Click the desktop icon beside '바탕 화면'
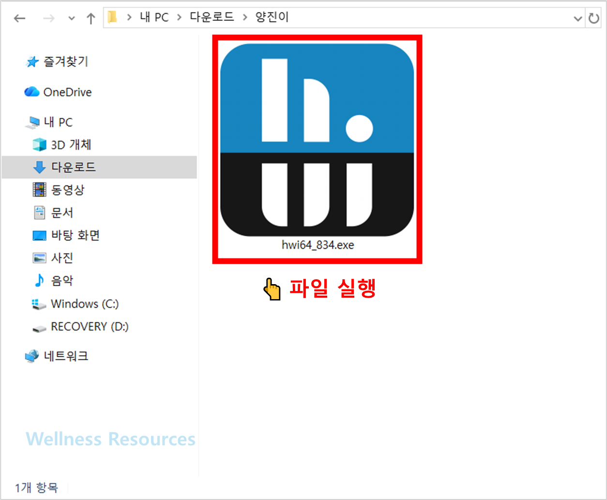Viewport: 607px width, 500px height. 39,236
